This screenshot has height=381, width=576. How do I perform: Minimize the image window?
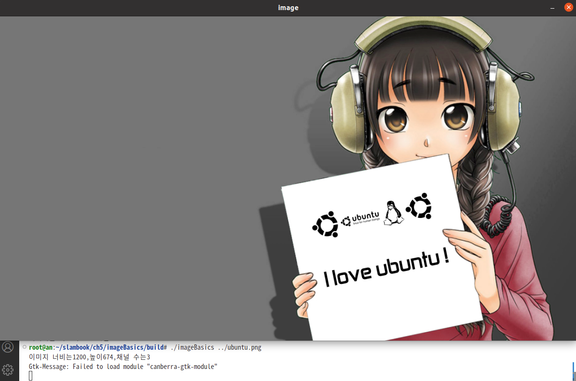(552, 8)
